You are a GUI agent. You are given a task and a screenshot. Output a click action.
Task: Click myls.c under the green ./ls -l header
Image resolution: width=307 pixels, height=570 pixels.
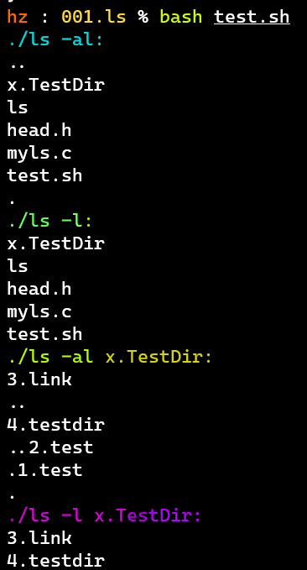click(x=39, y=311)
